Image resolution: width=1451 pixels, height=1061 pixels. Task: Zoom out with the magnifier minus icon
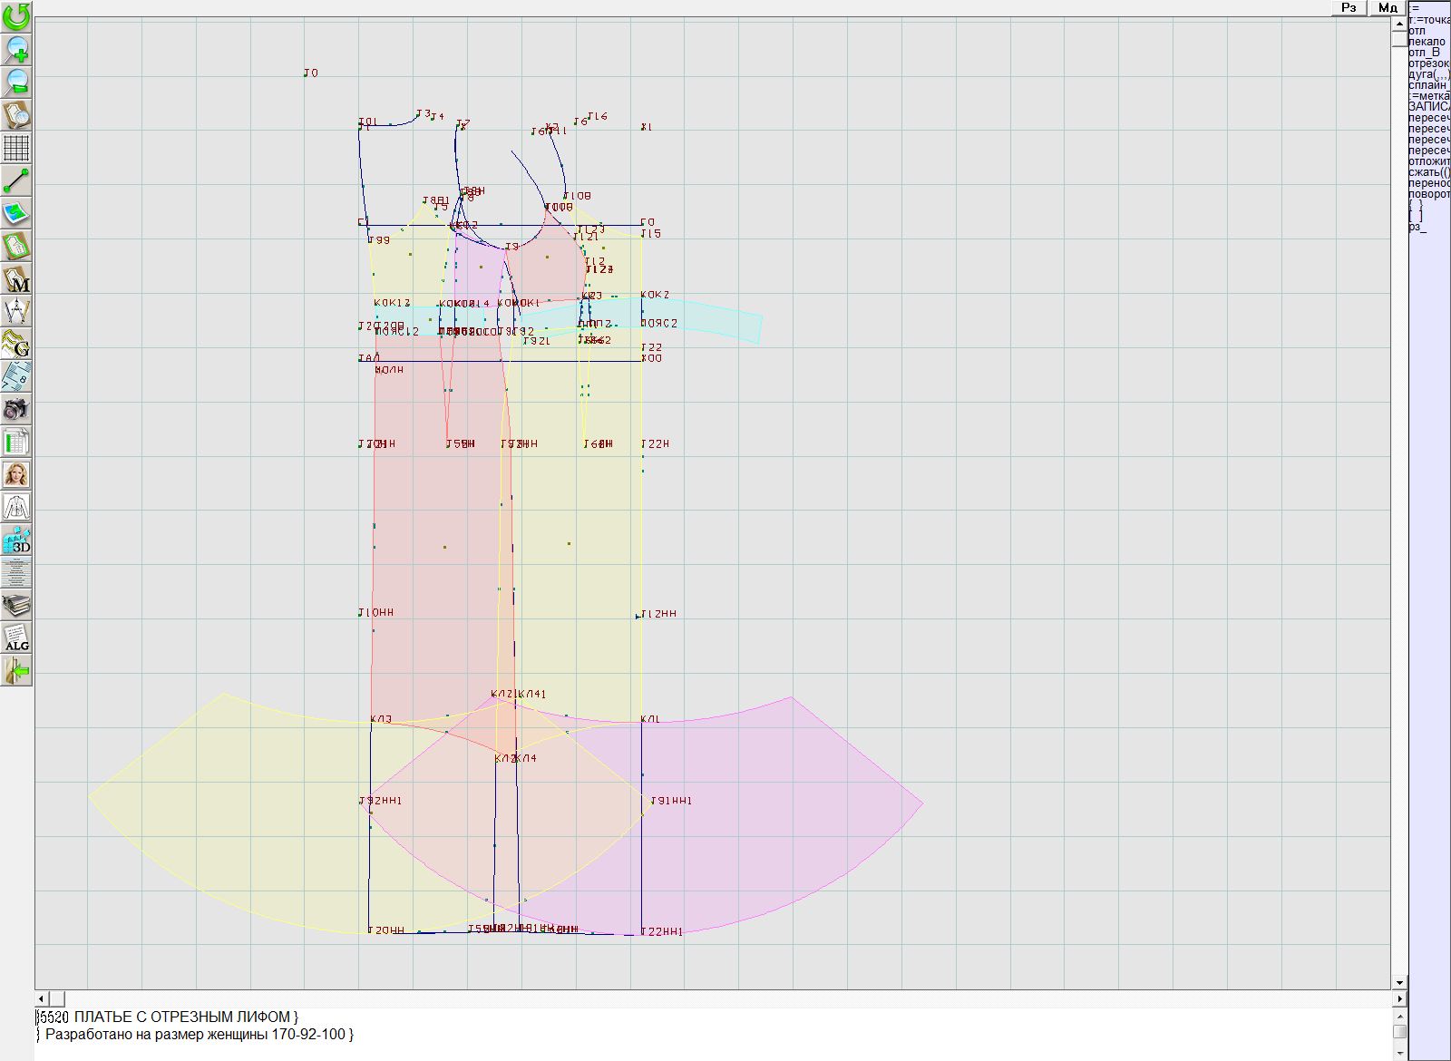point(16,82)
